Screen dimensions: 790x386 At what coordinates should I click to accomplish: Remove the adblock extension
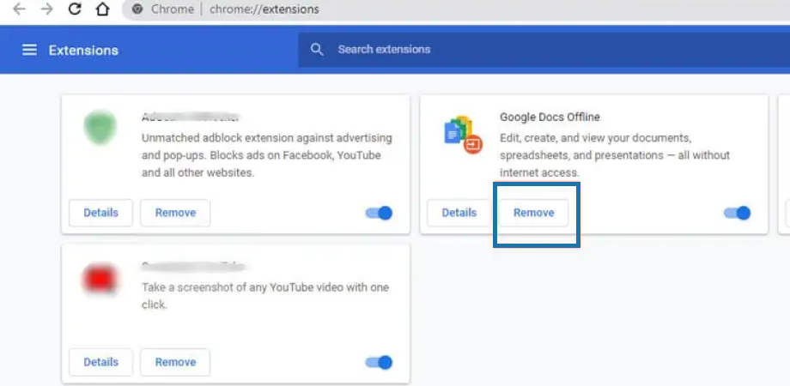tap(175, 213)
